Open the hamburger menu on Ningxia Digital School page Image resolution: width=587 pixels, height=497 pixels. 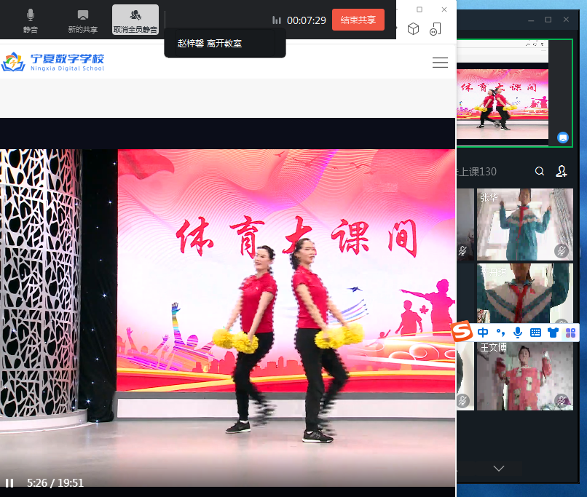tap(440, 63)
